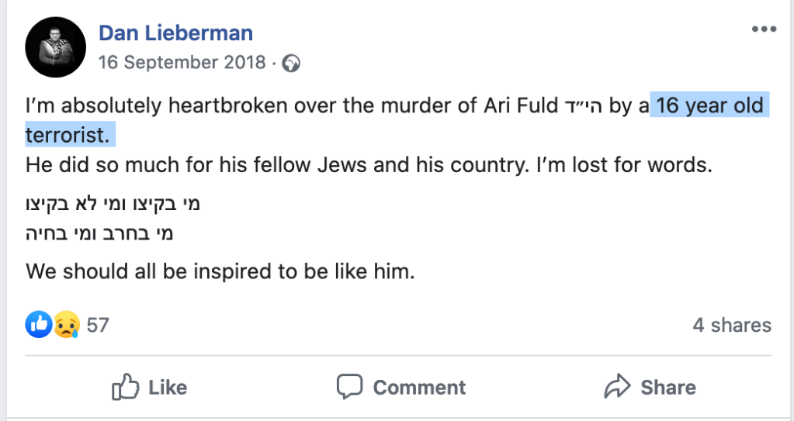Click the 16 September 2018 timestamp
This screenshot has width=794, height=421.
tap(182, 64)
